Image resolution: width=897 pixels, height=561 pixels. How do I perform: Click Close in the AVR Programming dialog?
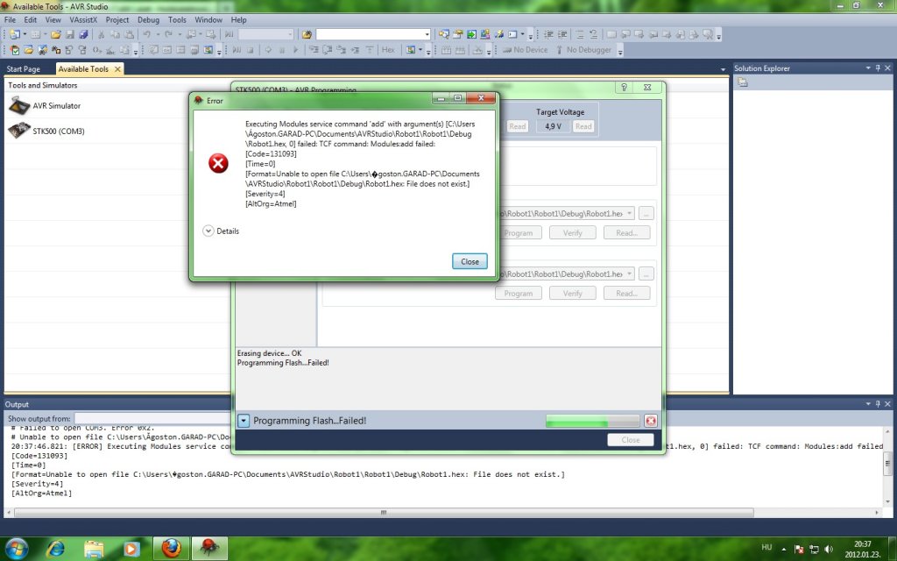click(x=631, y=440)
